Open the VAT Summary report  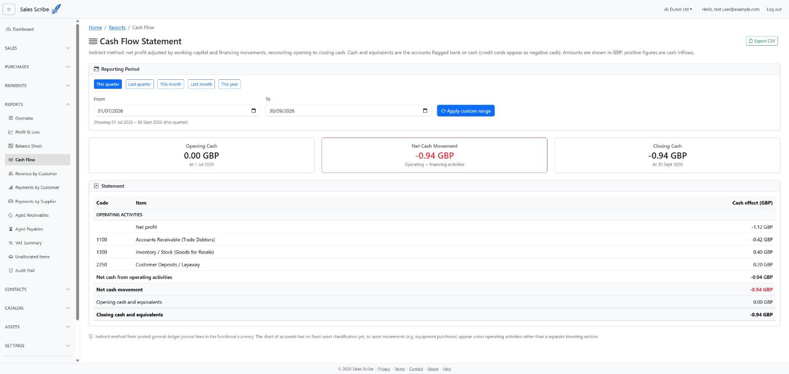tap(38, 243)
